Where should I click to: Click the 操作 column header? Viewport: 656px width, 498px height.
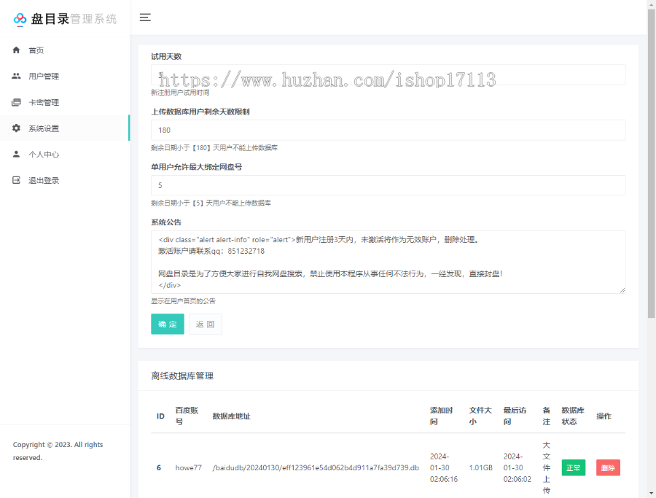pos(604,416)
